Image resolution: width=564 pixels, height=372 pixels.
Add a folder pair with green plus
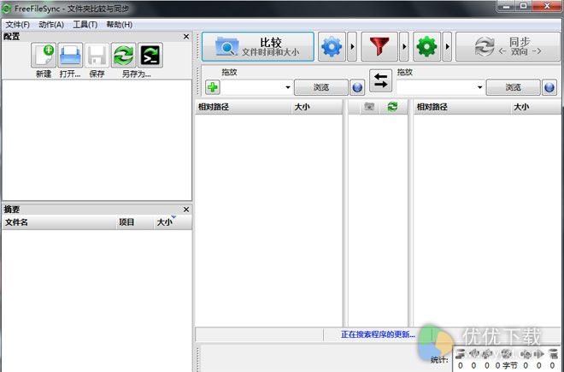click(x=213, y=87)
